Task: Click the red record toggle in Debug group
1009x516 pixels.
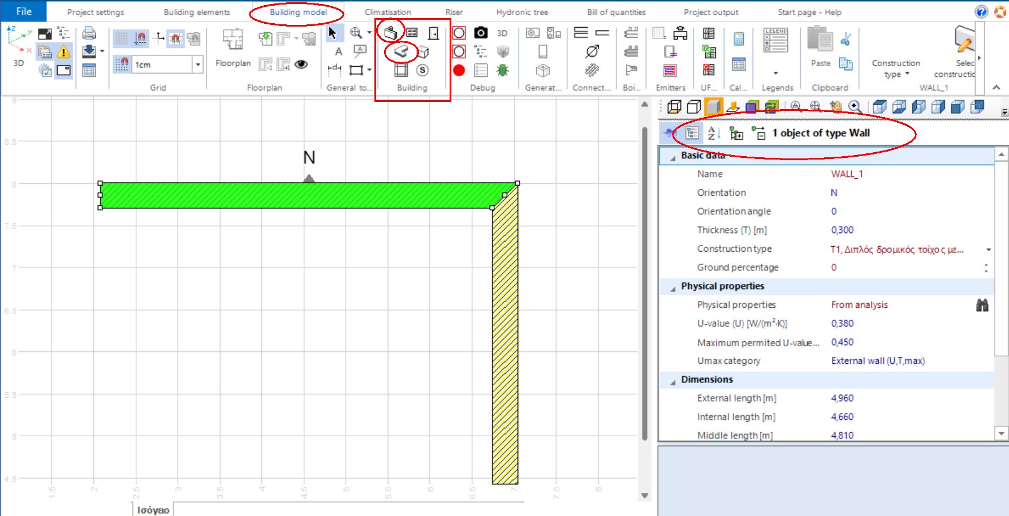Action: pyautogui.click(x=459, y=70)
